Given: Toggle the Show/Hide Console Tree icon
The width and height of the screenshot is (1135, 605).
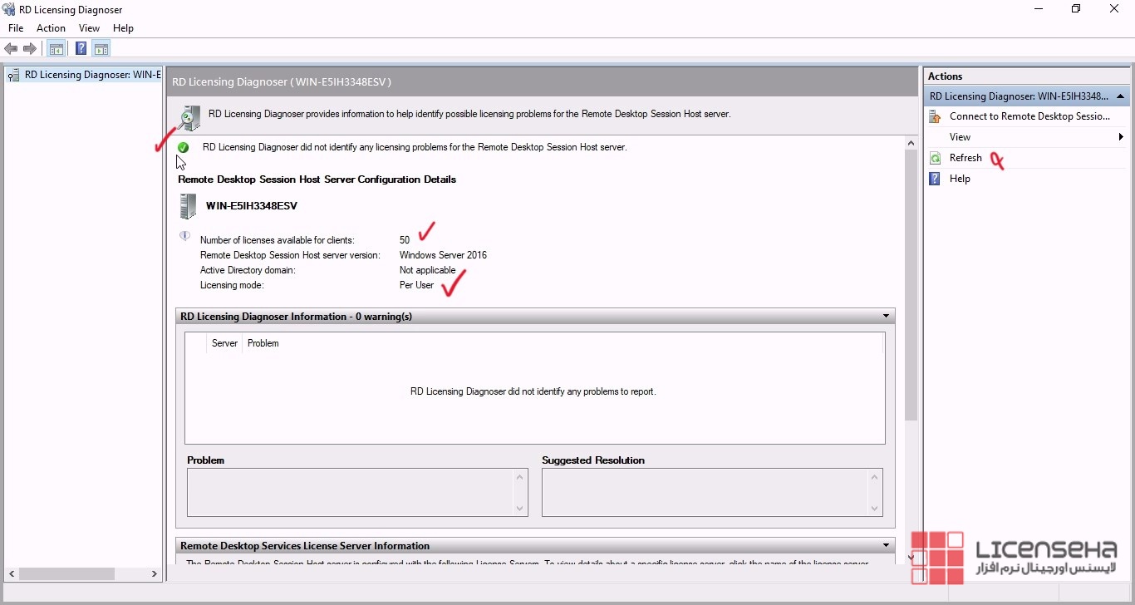Looking at the screenshot, I should coord(56,49).
